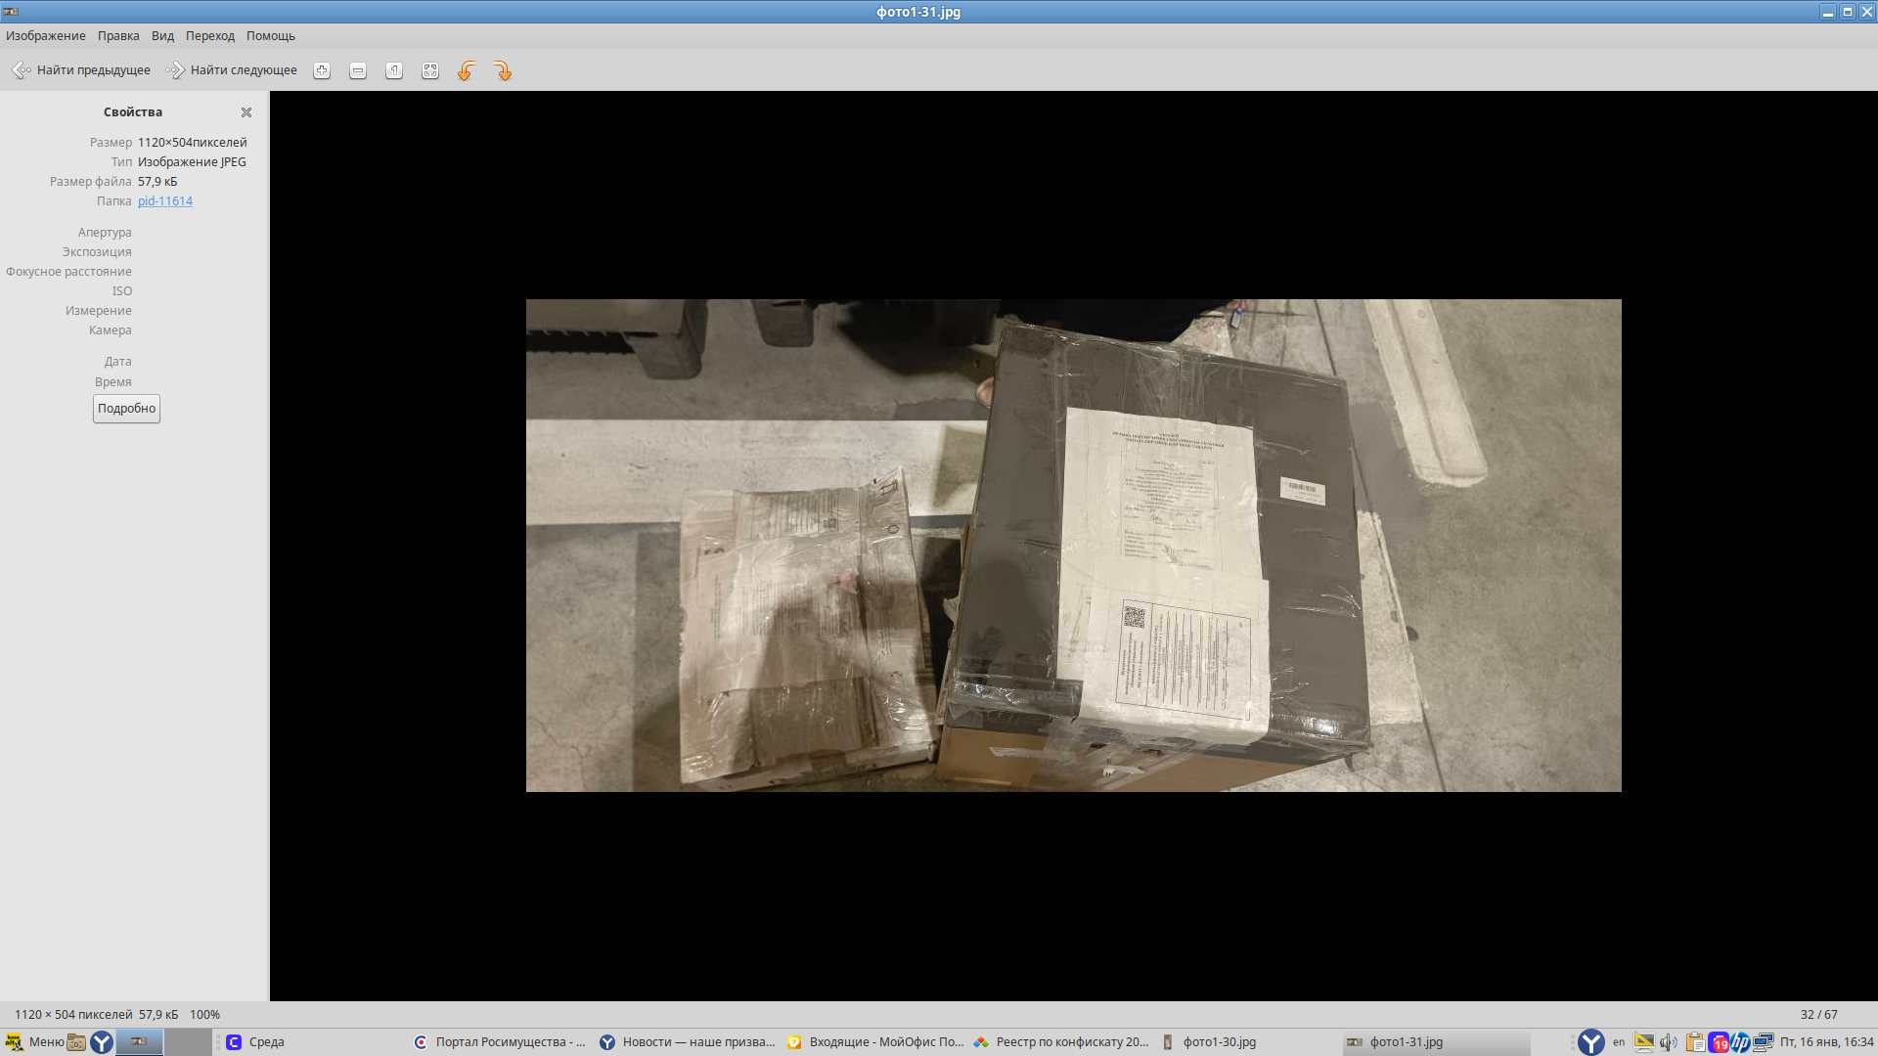The height and width of the screenshot is (1056, 1878).
Task: Rotate image clockwise
Action: [x=503, y=70]
